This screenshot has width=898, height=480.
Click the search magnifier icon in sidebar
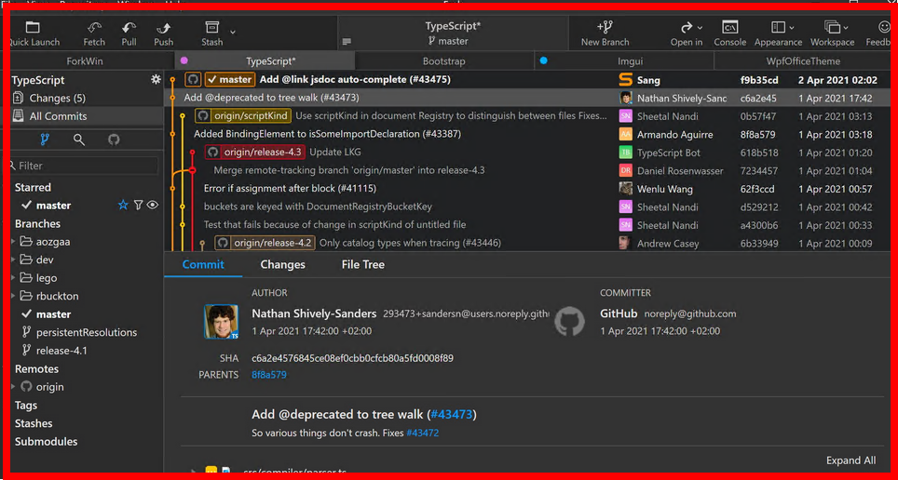pos(79,140)
